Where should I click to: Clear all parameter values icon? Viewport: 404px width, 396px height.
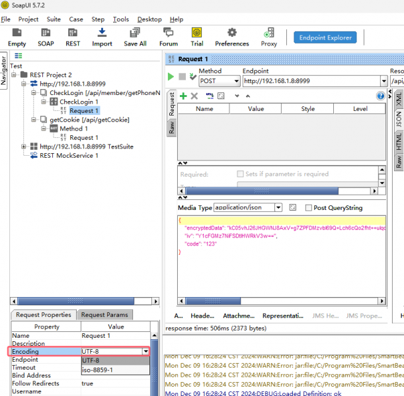pyautogui.click(x=221, y=96)
